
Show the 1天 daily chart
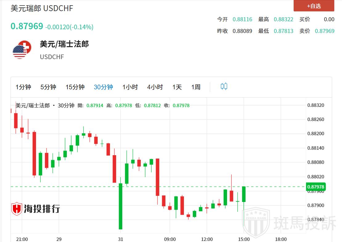tap(177, 87)
